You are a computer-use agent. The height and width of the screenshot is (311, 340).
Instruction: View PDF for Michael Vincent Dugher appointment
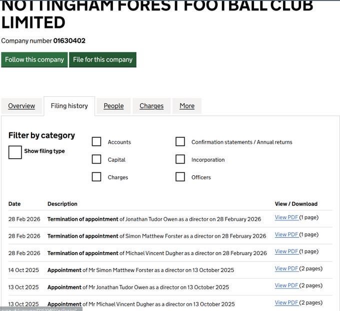click(x=286, y=303)
